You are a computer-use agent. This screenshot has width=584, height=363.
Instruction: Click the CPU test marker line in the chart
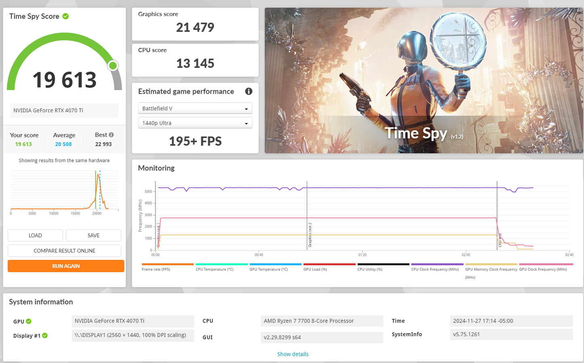click(497, 216)
